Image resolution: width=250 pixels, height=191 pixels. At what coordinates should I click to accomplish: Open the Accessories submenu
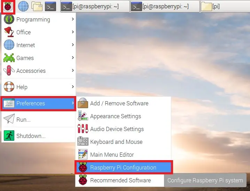39,70
